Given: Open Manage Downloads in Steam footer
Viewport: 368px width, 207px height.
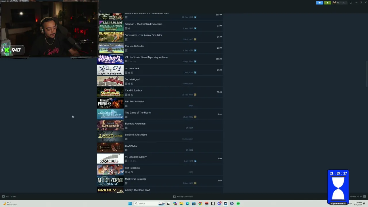Looking at the screenshot, I should point(183,197).
